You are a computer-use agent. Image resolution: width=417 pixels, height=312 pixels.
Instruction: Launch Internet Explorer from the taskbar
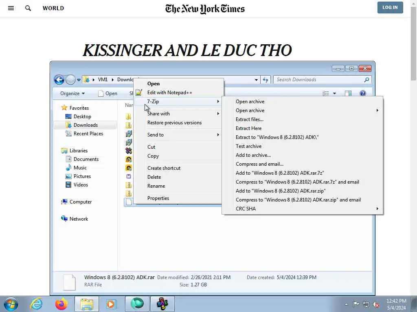pos(36,304)
